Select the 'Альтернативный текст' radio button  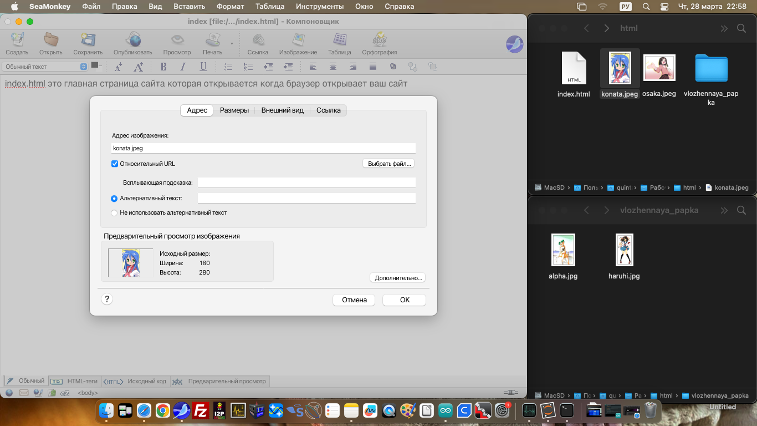point(114,198)
